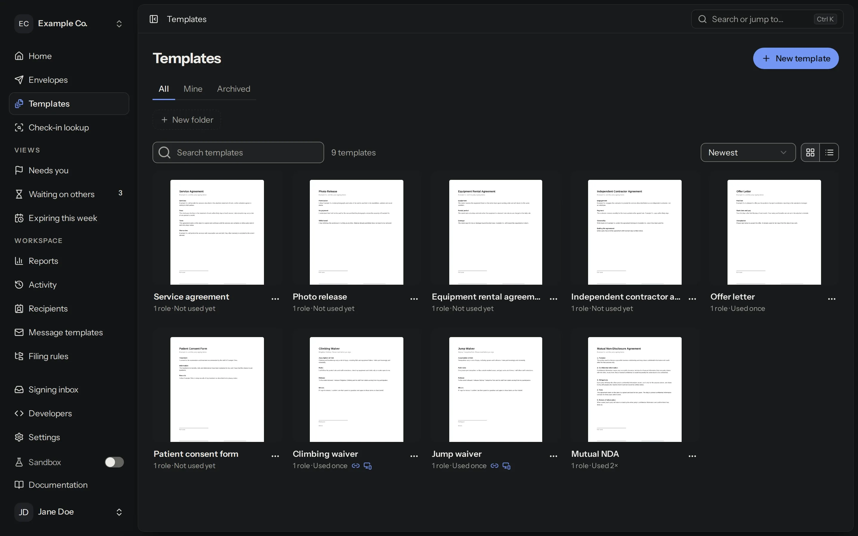The image size is (858, 536).
Task: Open Offer letter more options menu
Action: [832, 299]
